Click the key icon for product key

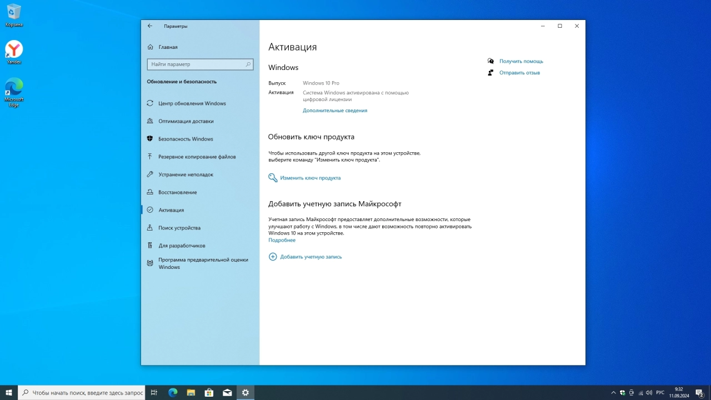(273, 178)
